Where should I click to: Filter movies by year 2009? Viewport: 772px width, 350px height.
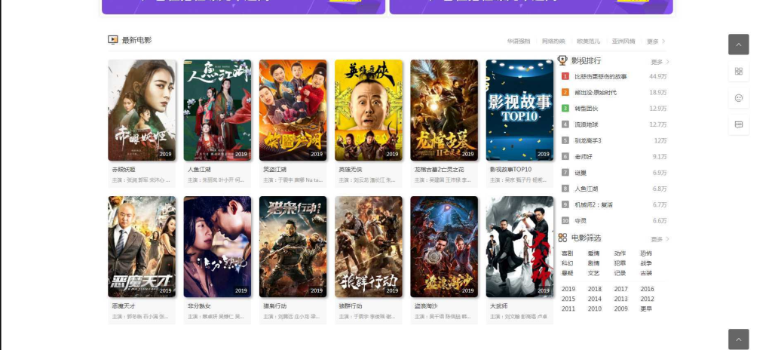[x=621, y=309]
